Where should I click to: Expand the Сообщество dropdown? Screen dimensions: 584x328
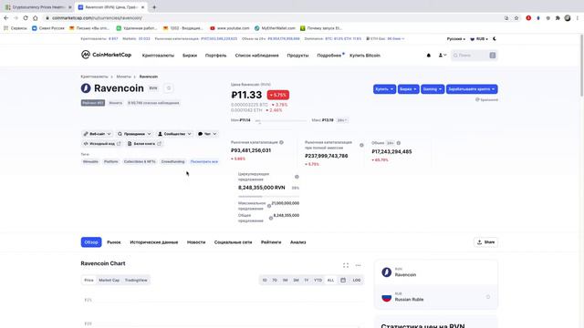(x=174, y=134)
